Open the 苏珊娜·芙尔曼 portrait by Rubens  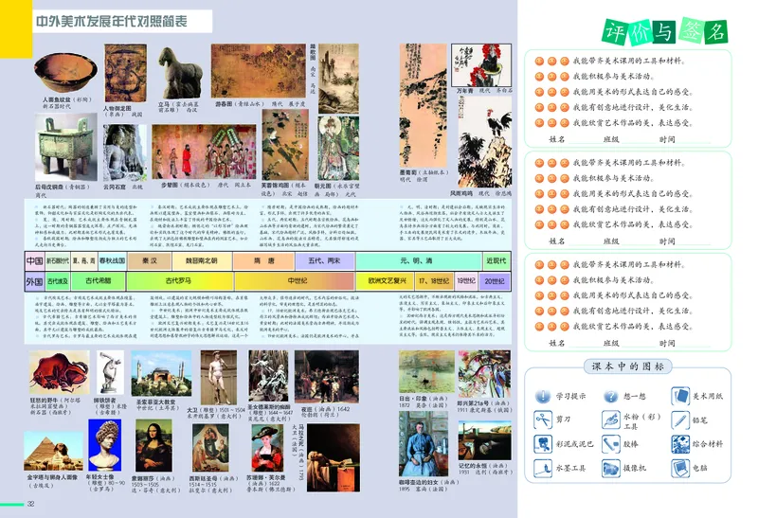(267, 448)
